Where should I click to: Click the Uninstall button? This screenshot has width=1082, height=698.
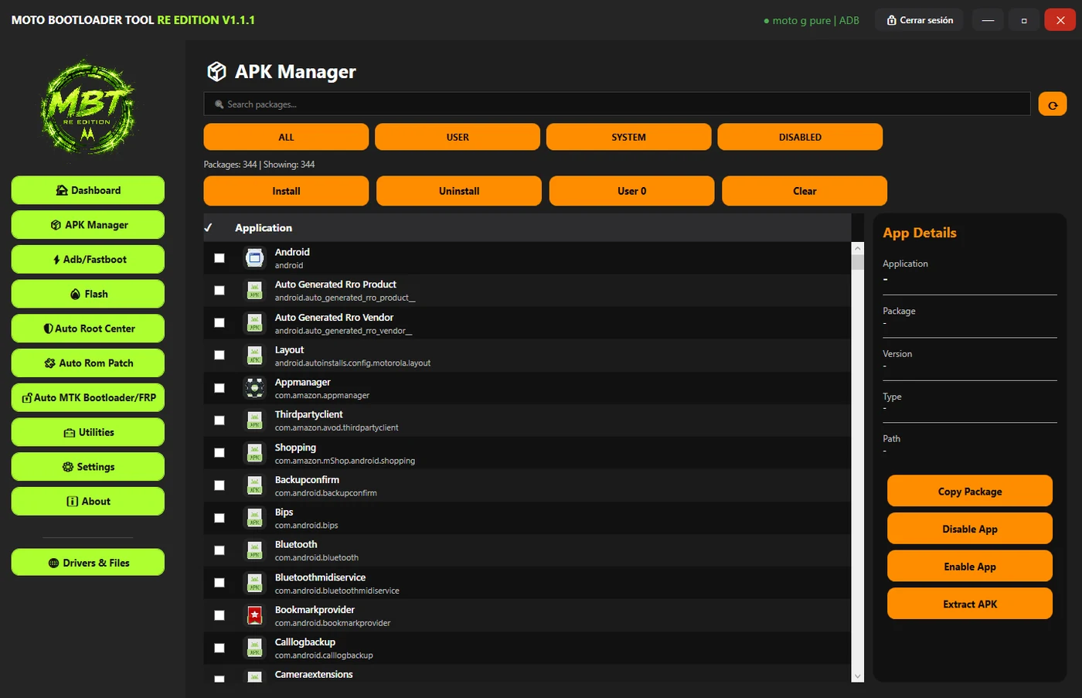[459, 191]
